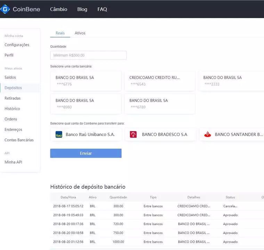Click the Enviar button

pyautogui.click(x=86, y=153)
